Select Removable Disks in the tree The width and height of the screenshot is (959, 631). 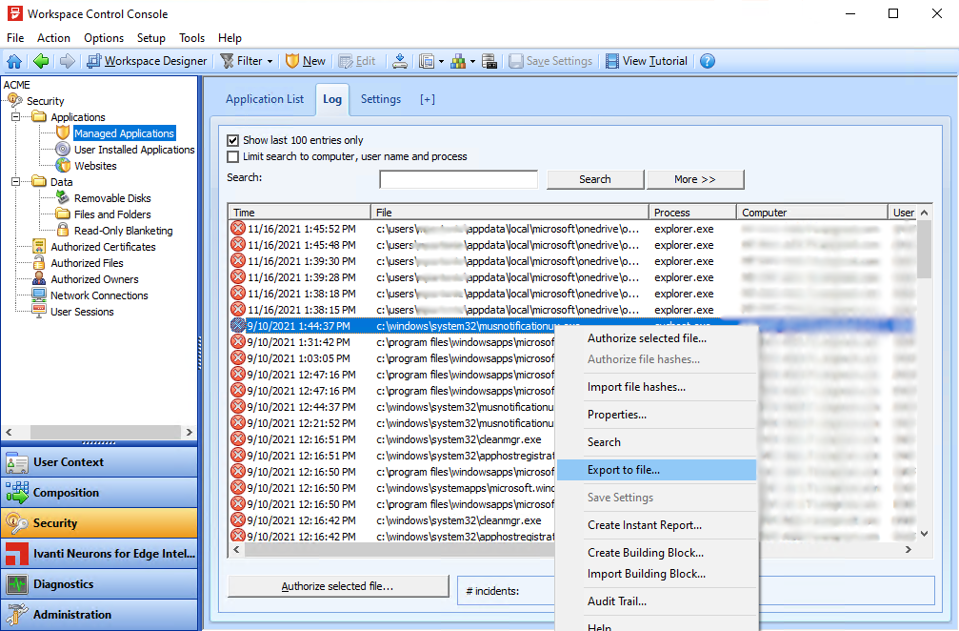(111, 198)
